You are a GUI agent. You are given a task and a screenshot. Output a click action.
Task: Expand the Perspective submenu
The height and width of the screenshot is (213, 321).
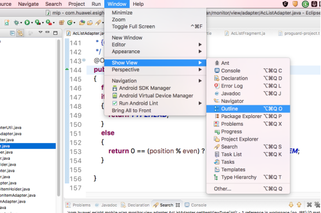(155, 69)
